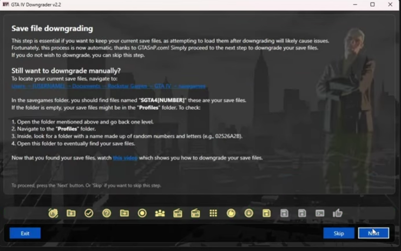The width and height of the screenshot is (401, 251).
Task: Select the people group step icon
Action: [x=160, y=213]
